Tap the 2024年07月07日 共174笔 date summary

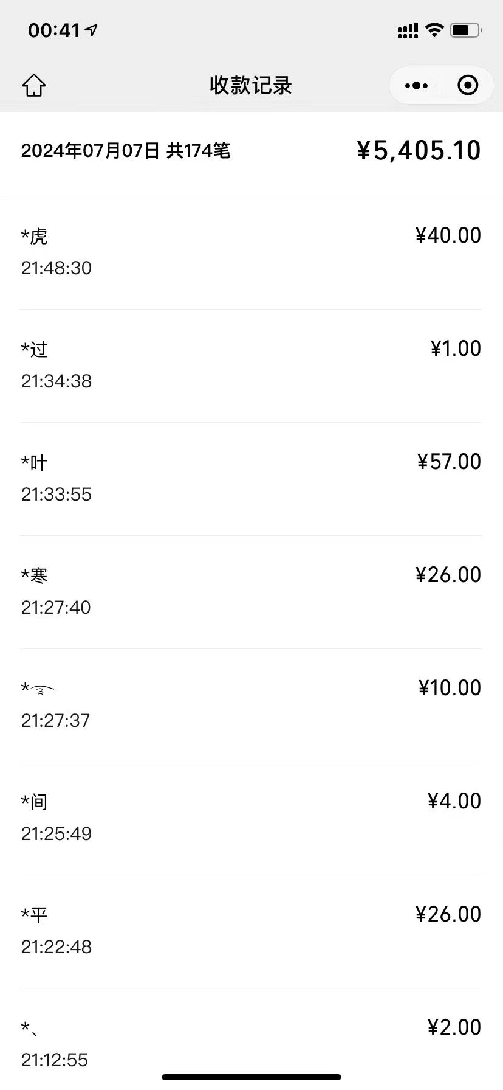pyautogui.click(x=126, y=151)
